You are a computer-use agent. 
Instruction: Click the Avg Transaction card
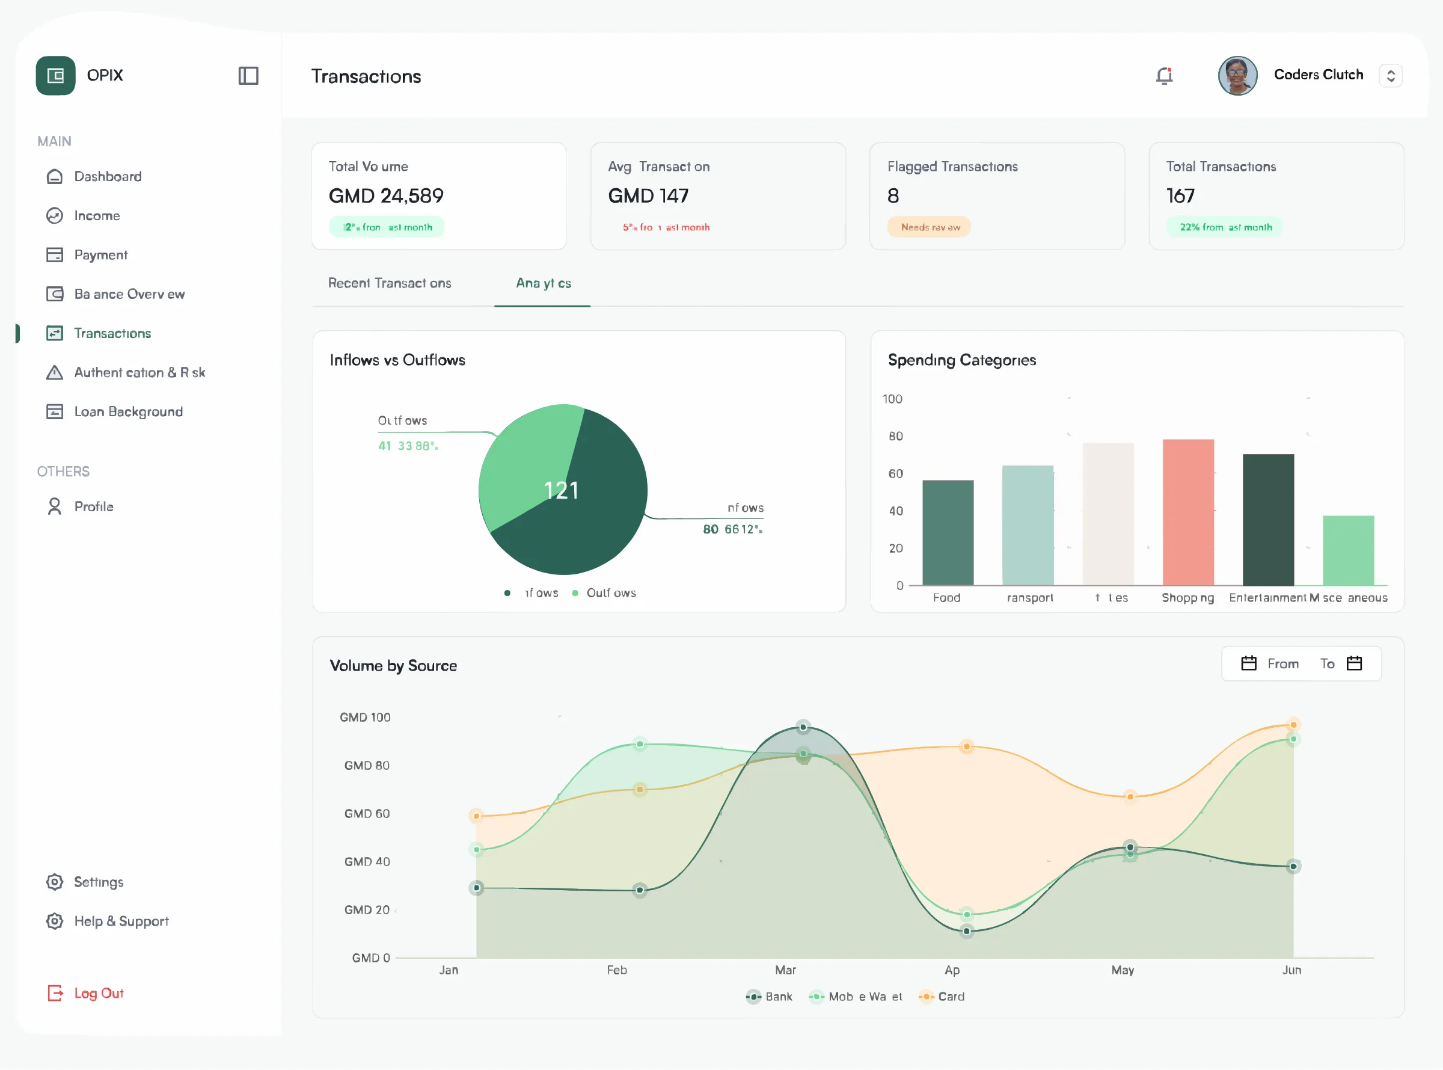pyautogui.click(x=718, y=196)
